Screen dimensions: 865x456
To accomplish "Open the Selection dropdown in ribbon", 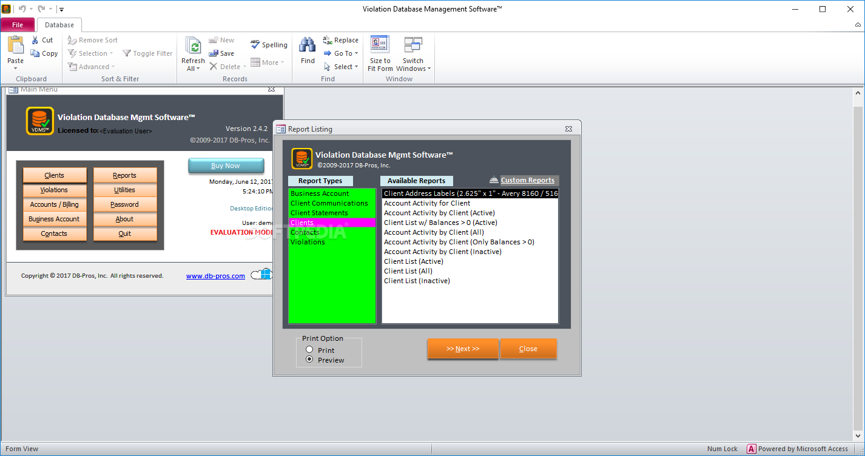I will click(x=91, y=53).
